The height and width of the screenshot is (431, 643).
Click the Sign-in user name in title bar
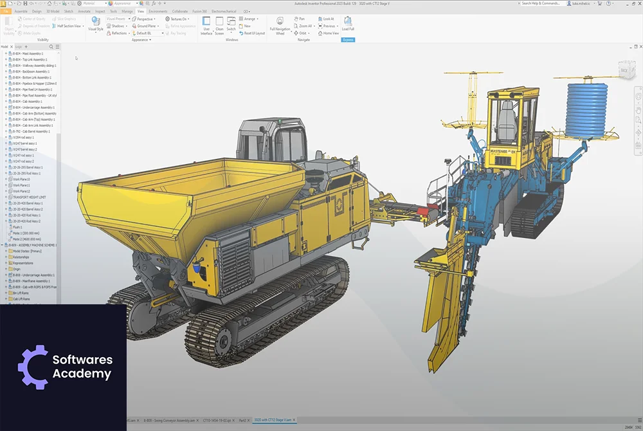581,3
